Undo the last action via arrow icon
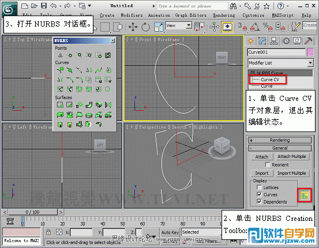 54,6
